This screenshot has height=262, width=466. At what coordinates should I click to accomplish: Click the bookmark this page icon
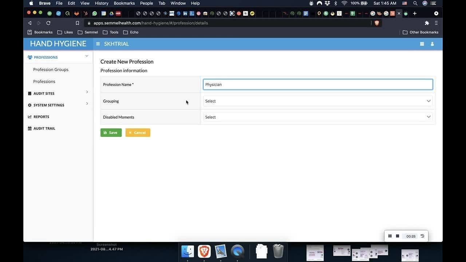coord(77,23)
